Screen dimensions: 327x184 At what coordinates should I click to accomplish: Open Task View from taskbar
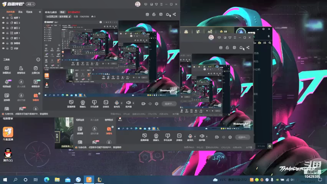[36, 180]
